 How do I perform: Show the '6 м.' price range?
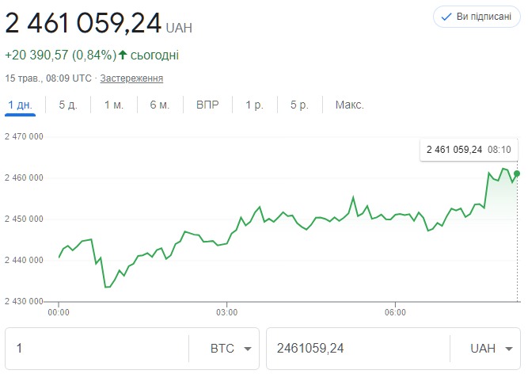click(159, 105)
